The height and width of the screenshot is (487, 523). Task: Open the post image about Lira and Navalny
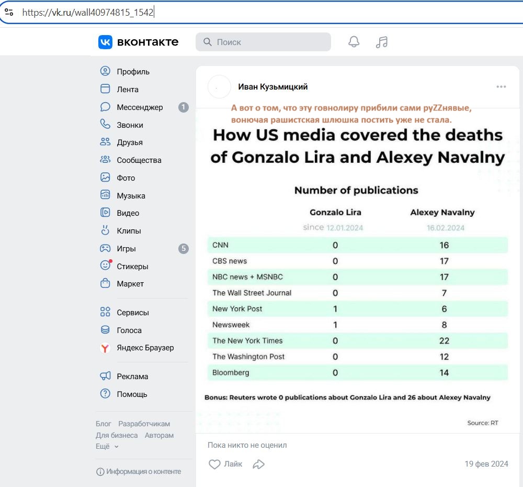point(357,271)
